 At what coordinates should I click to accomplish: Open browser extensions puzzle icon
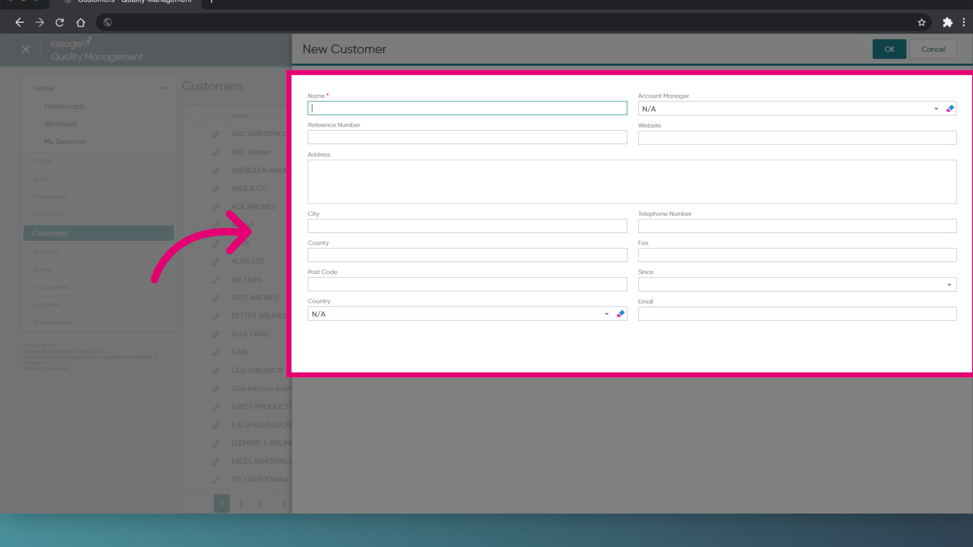click(x=948, y=22)
